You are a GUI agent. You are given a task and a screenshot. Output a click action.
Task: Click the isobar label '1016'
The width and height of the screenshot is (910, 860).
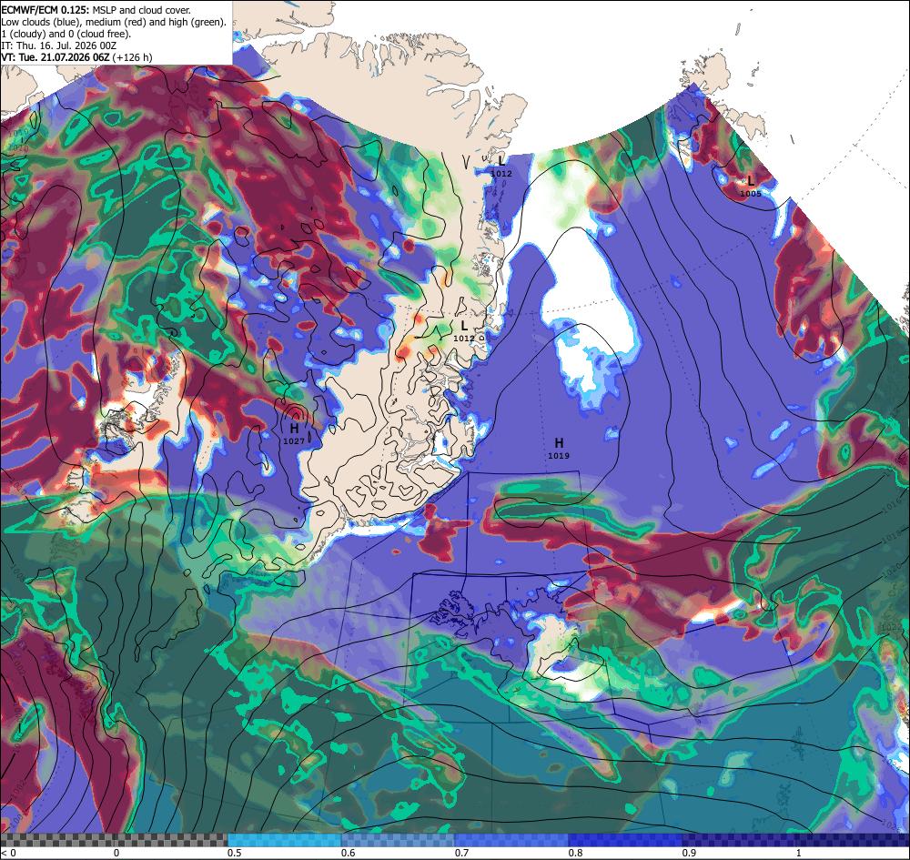click(x=892, y=506)
